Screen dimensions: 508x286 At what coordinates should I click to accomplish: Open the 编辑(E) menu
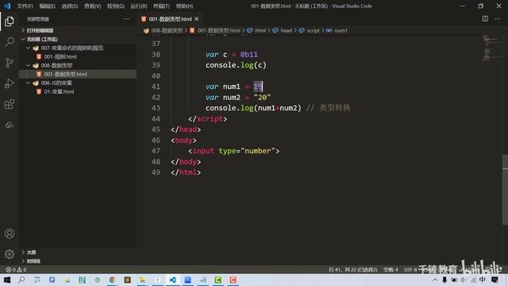click(x=48, y=6)
